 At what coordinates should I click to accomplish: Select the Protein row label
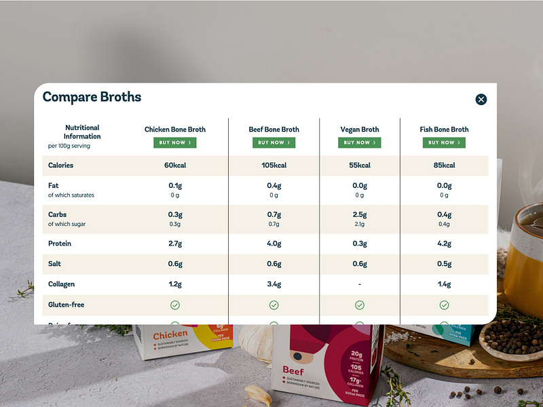[59, 244]
